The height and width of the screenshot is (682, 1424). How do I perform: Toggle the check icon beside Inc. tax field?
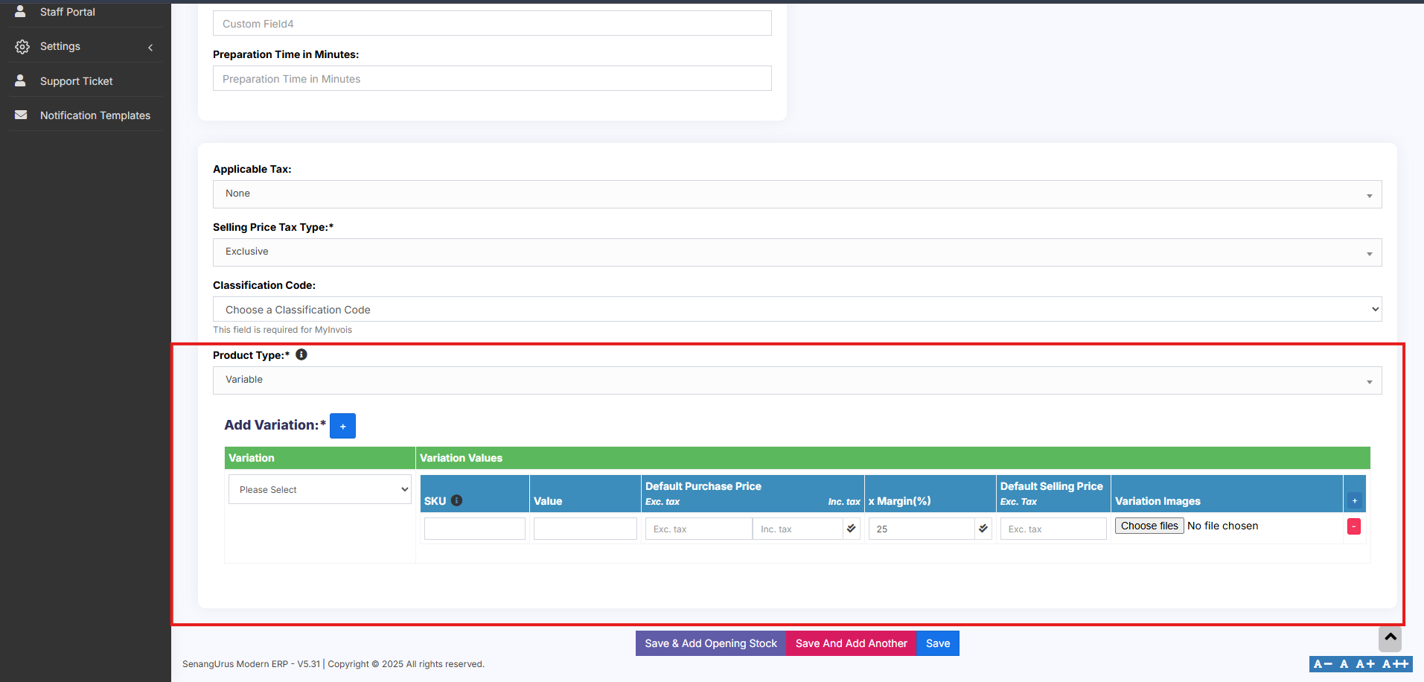(x=851, y=529)
